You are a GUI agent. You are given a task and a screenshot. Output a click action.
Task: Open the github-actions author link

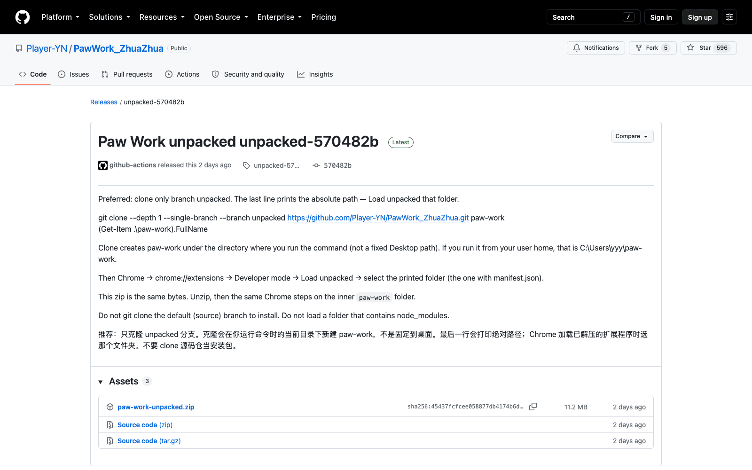pos(133,165)
